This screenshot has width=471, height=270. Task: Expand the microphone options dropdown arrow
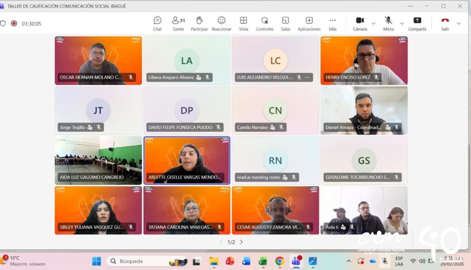coord(402,23)
